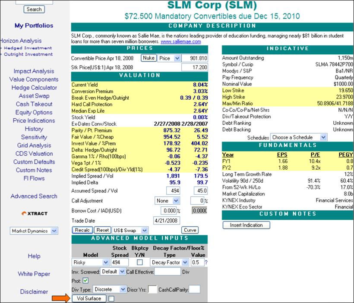Open Custom Notes in sidebar
354x303 pixels.
pos(34,170)
